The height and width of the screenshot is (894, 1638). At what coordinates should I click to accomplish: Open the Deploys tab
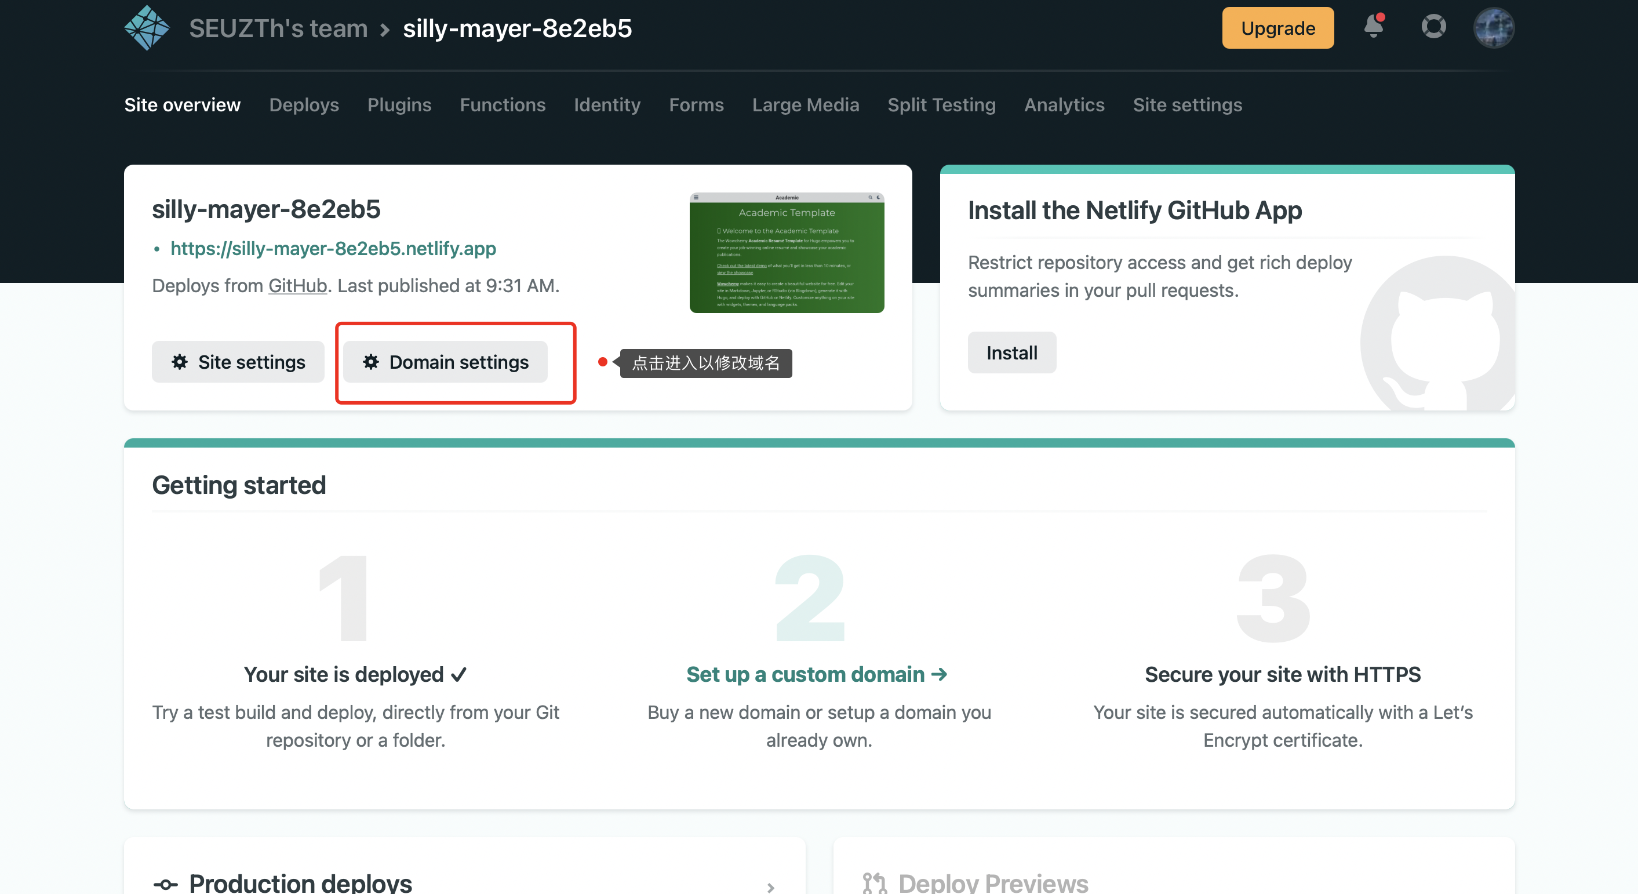coord(304,104)
